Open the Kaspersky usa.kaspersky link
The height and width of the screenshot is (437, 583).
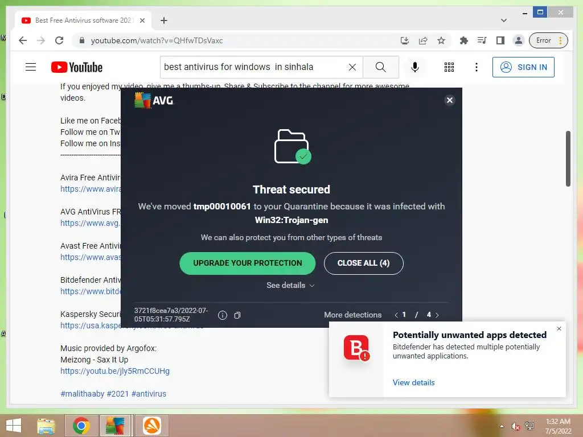tap(91, 325)
